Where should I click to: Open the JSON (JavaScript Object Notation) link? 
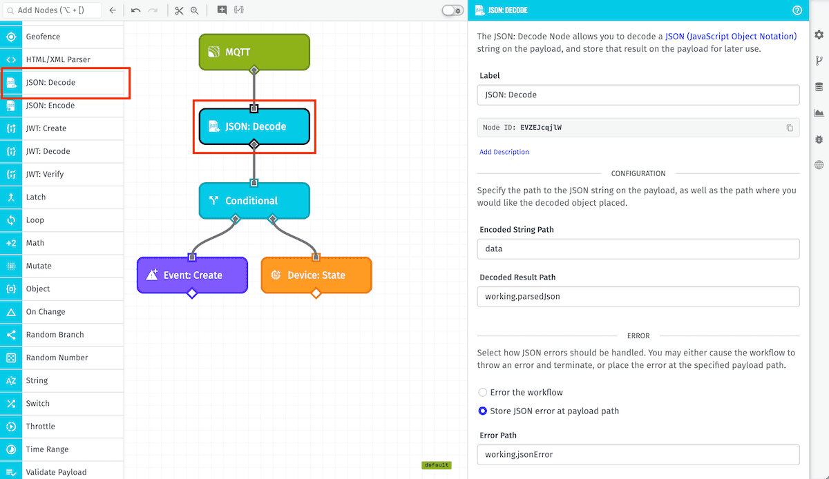730,36
